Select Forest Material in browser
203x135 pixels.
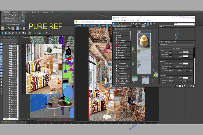[123, 45]
